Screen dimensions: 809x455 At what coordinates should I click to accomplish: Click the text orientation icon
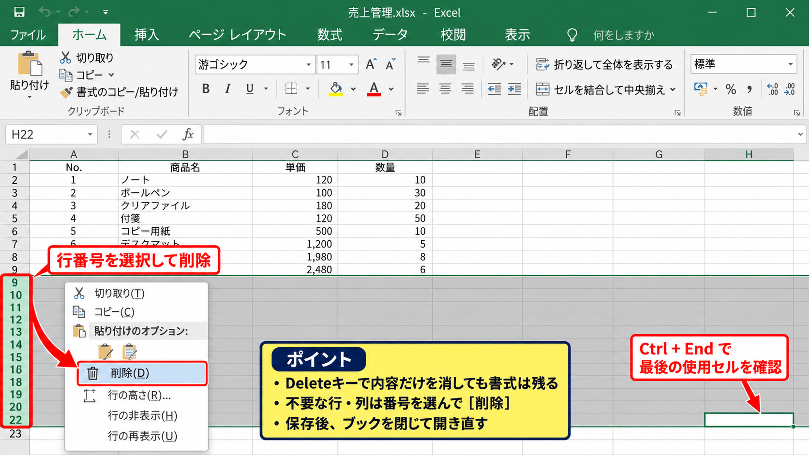click(x=498, y=64)
